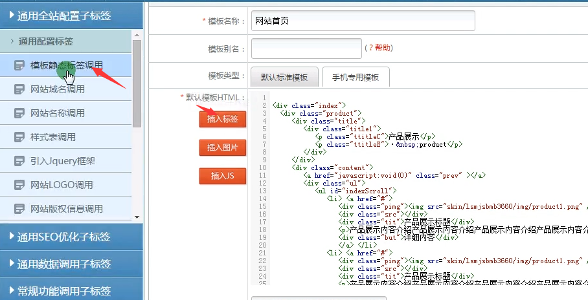Click the 模板别名 input field
588x300 pixels.
click(306, 48)
